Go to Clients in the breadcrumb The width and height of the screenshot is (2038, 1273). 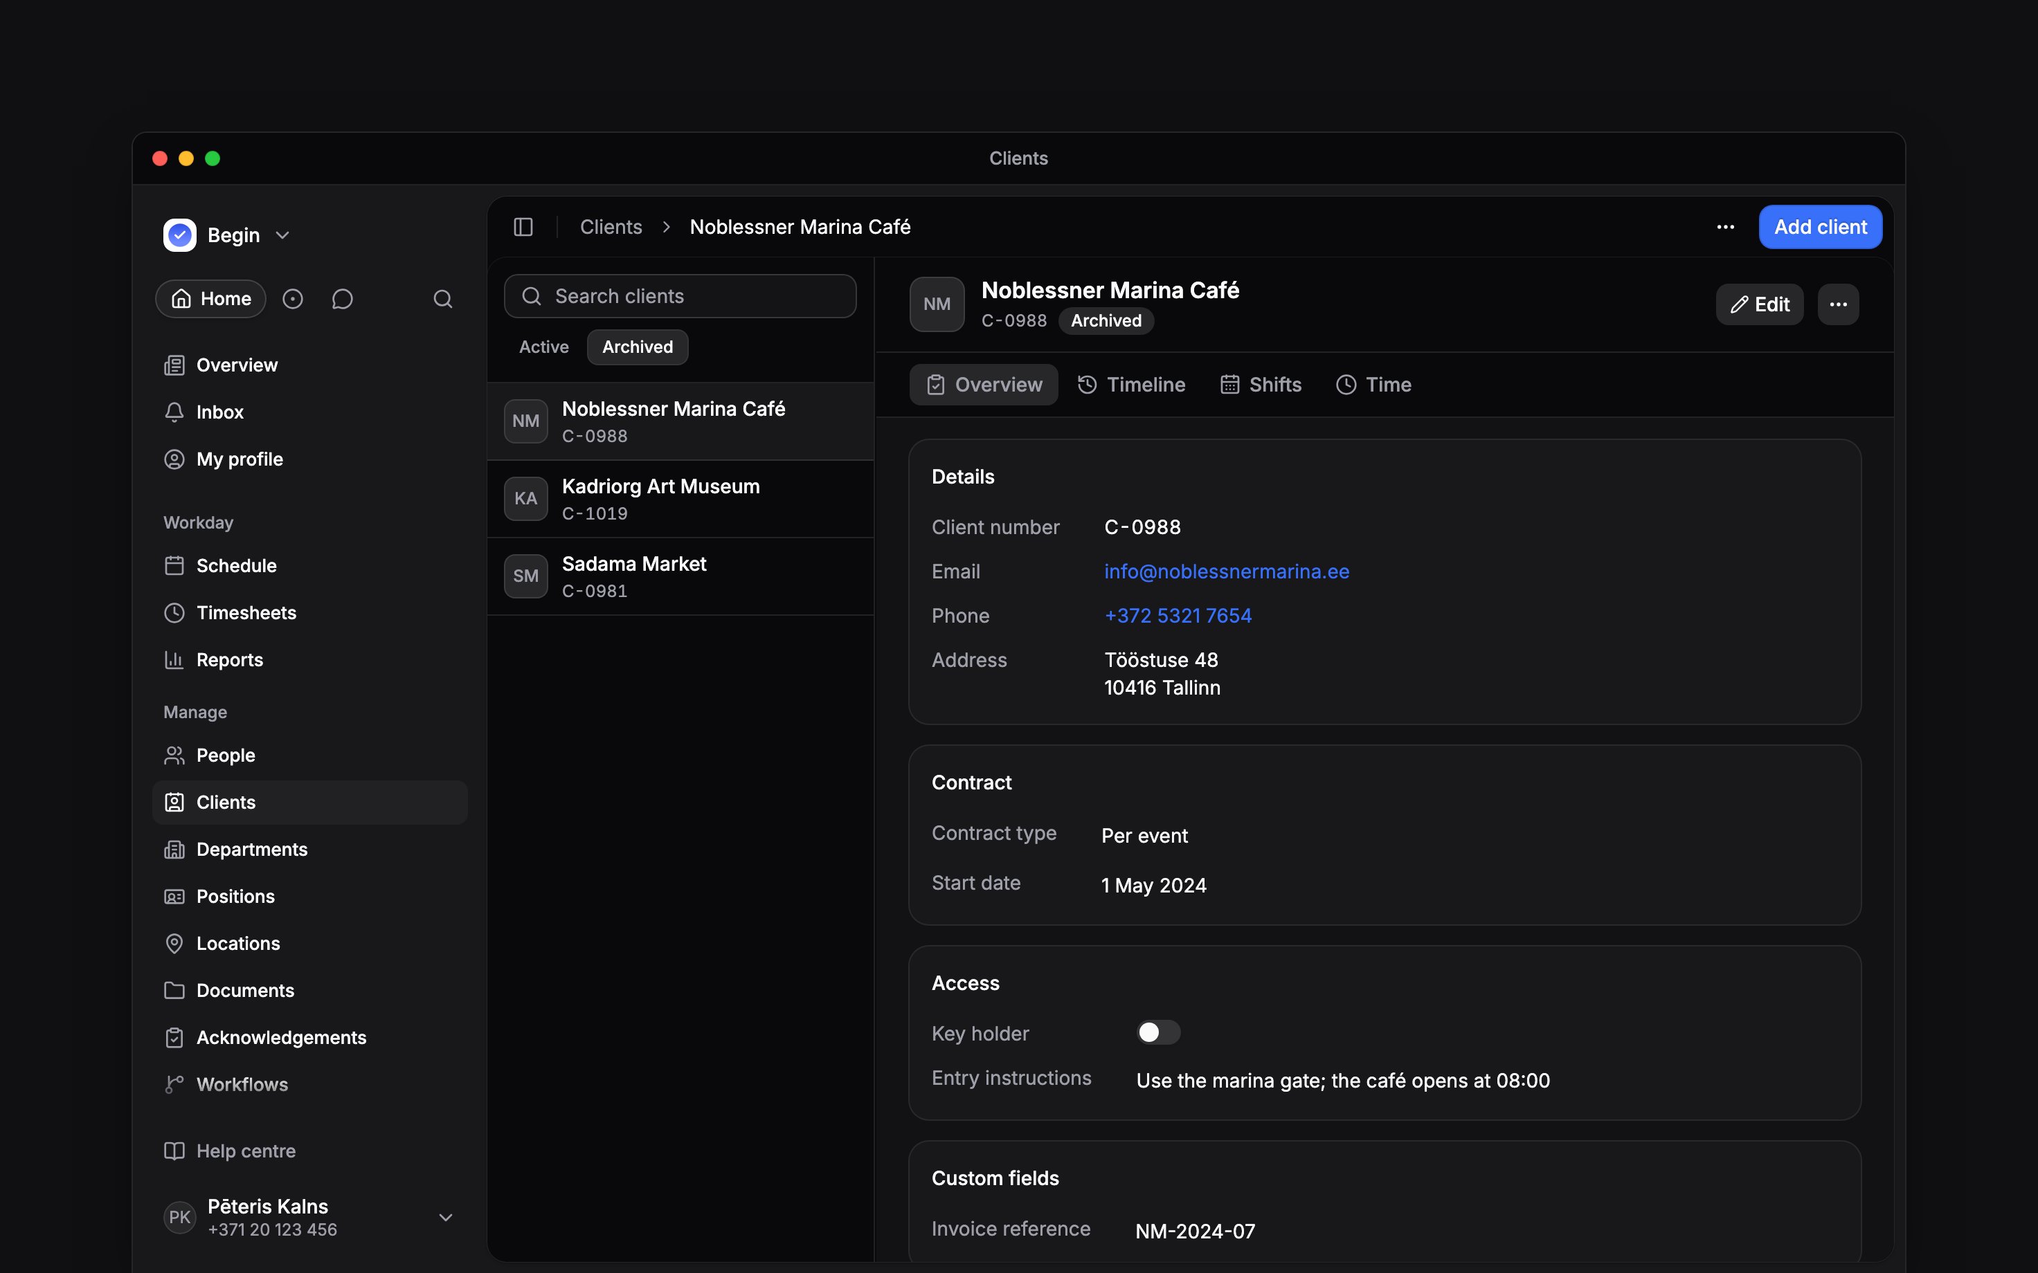[611, 228]
